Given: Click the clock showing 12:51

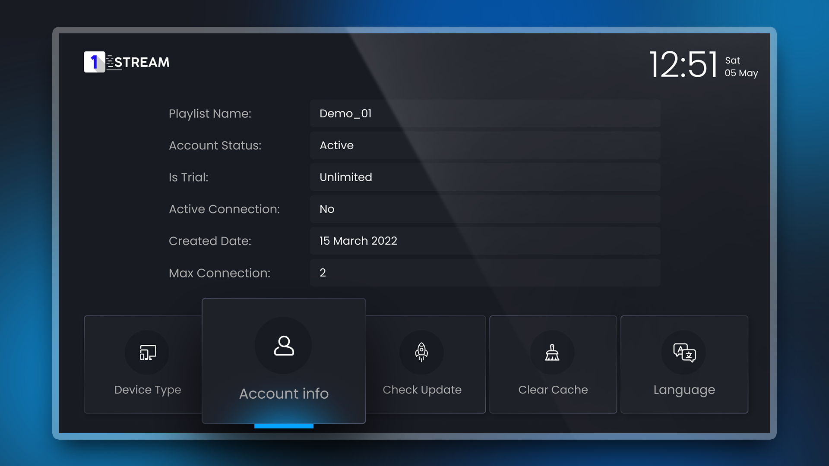Looking at the screenshot, I should (x=683, y=65).
